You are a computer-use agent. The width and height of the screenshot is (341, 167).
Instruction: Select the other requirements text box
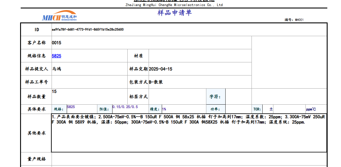pyautogui.click(x=189, y=133)
